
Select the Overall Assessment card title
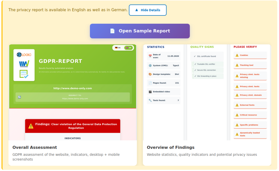pyautogui.click(x=35, y=147)
